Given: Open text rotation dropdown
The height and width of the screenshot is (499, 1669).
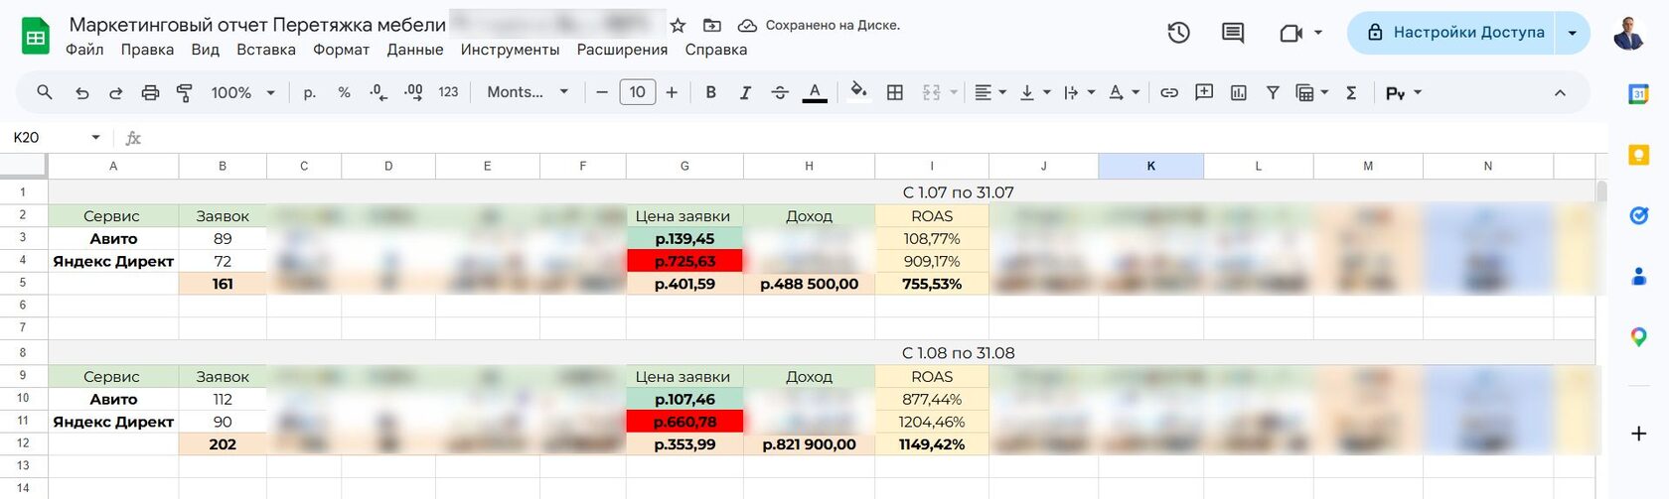Looking at the screenshot, I should (x=1124, y=92).
